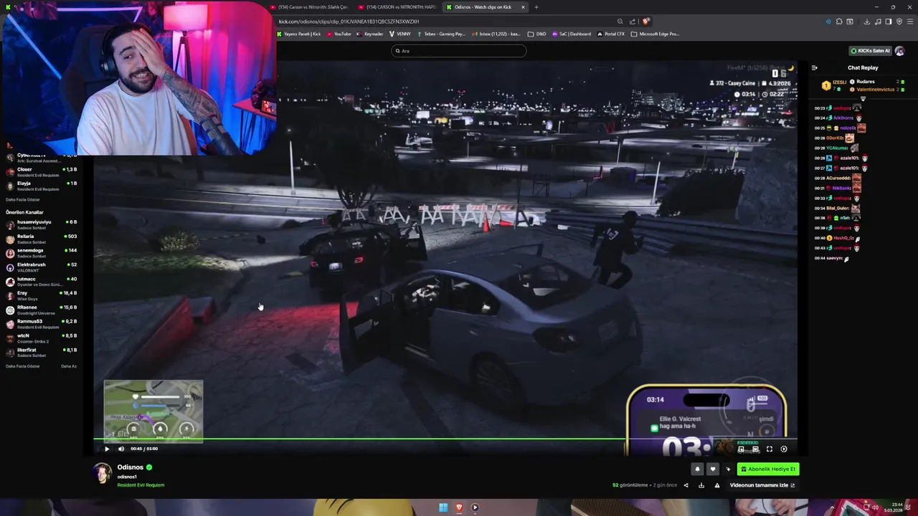The width and height of the screenshot is (918, 516).
Task: Open the Keymailer bookmark
Action: coord(370,34)
